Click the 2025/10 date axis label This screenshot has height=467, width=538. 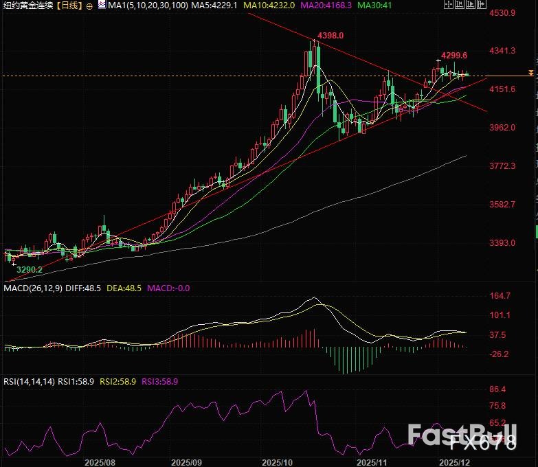point(278,462)
